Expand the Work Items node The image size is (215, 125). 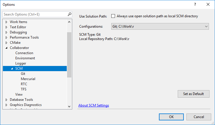6,22
